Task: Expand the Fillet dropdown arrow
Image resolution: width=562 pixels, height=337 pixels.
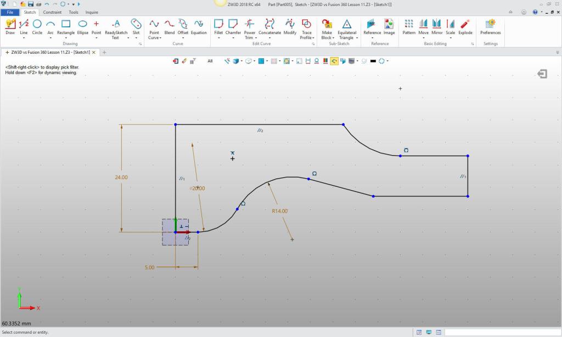Action: 218,38
